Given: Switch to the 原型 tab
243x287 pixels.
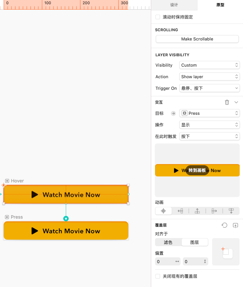Looking at the screenshot, I should pyautogui.click(x=220, y=5).
